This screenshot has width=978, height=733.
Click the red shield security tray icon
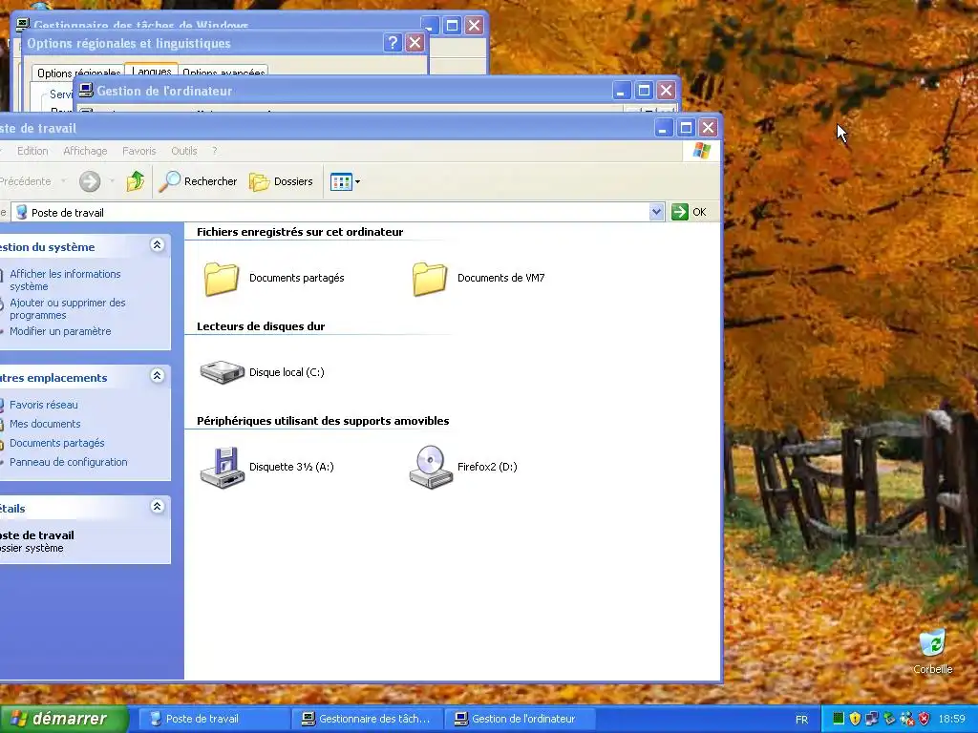coord(924,719)
